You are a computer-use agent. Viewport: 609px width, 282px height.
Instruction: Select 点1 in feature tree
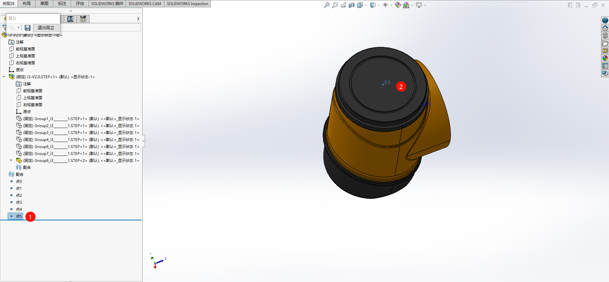click(16, 188)
